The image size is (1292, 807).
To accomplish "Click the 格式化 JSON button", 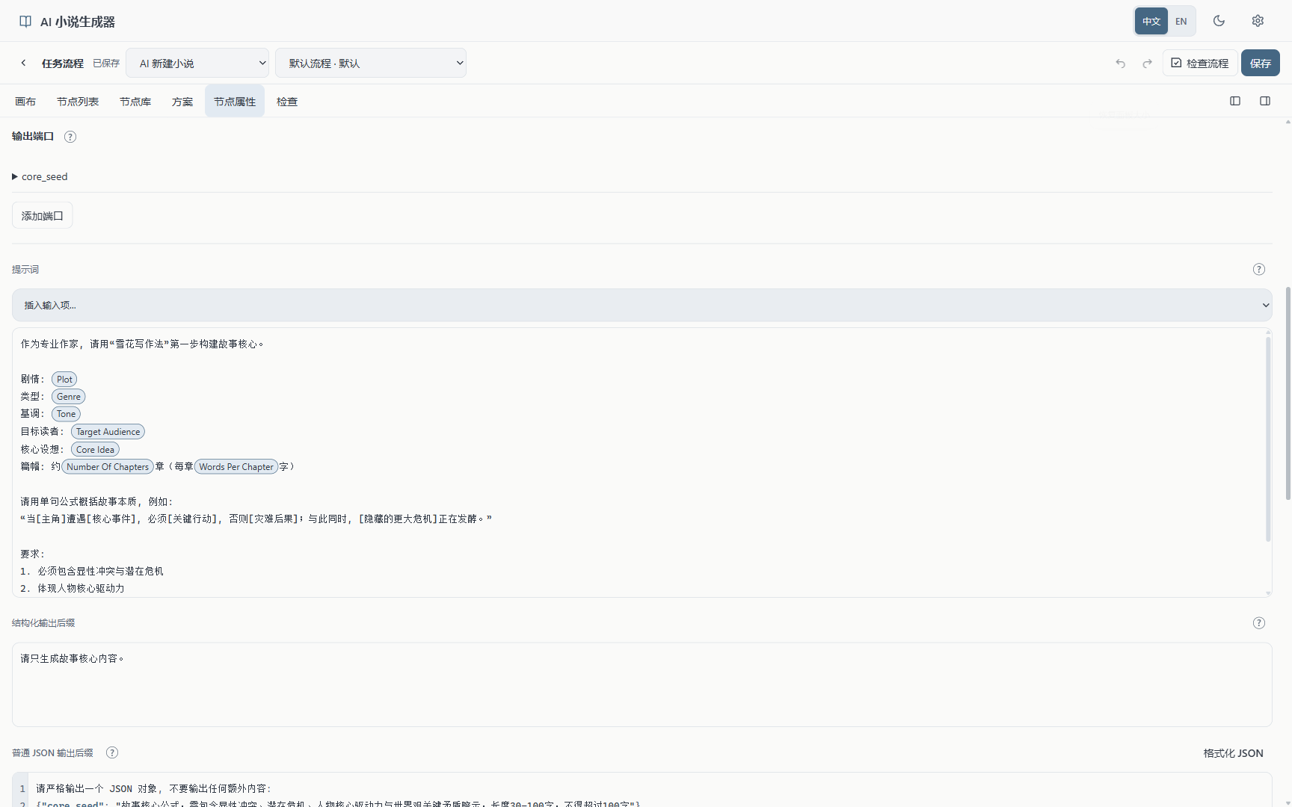I will [x=1234, y=753].
